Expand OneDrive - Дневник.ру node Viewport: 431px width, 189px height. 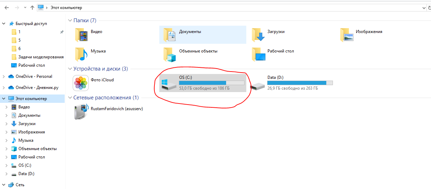click(x=4, y=88)
